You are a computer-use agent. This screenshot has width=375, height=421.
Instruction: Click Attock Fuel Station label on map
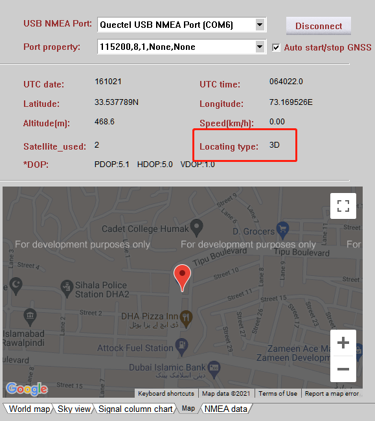tap(135, 348)
